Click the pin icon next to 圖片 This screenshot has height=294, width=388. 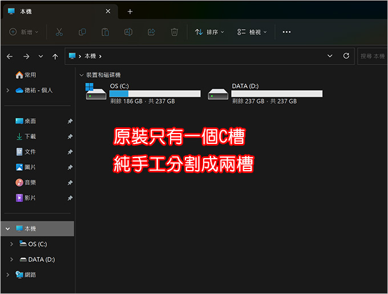(70, 167)
